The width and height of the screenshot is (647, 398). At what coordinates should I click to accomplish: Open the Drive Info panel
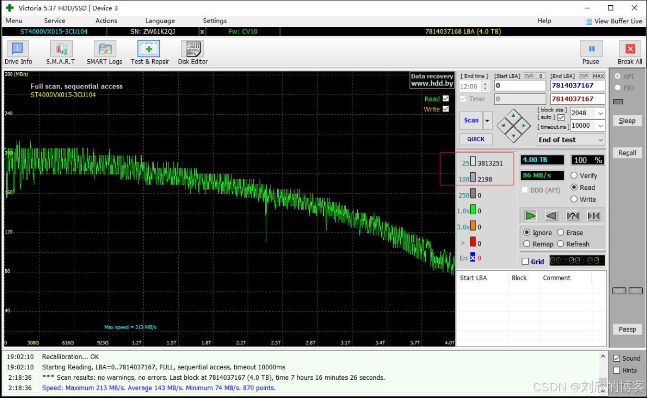[x=18, y=53]
